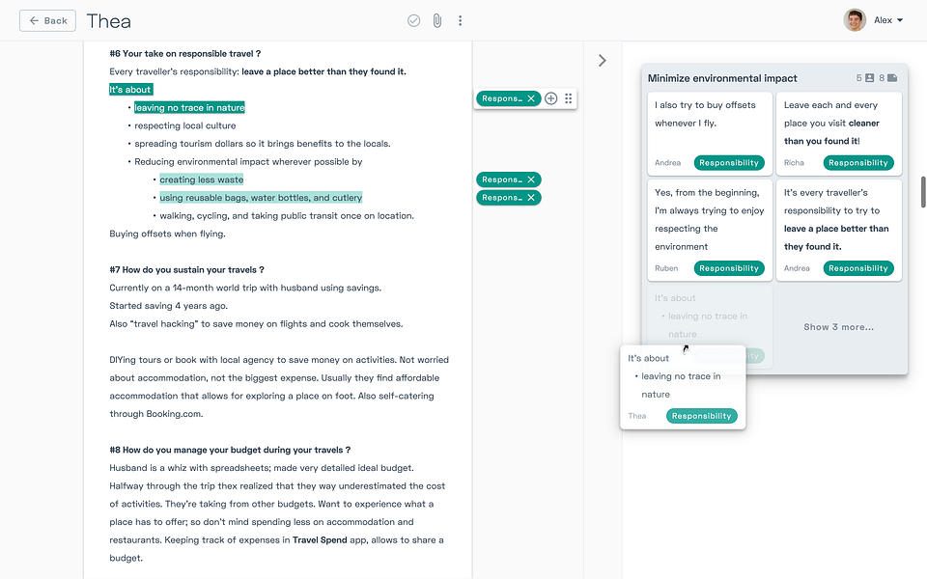Click Responsibility tag on Thea's dragged card
927x579 pixels.
pyautogui.click(x=702, y=416)
